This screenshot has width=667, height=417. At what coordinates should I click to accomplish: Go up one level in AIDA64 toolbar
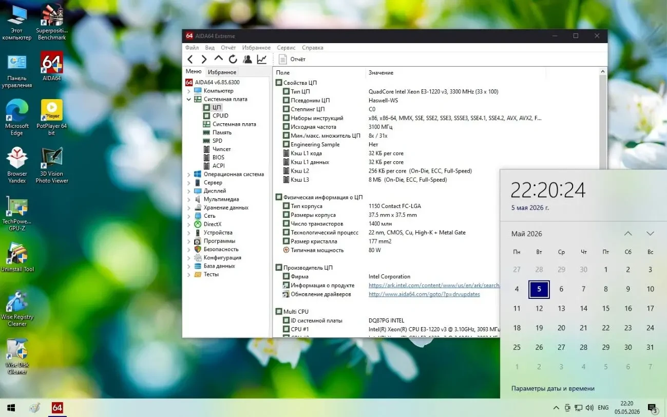click(x=218, y=59)
